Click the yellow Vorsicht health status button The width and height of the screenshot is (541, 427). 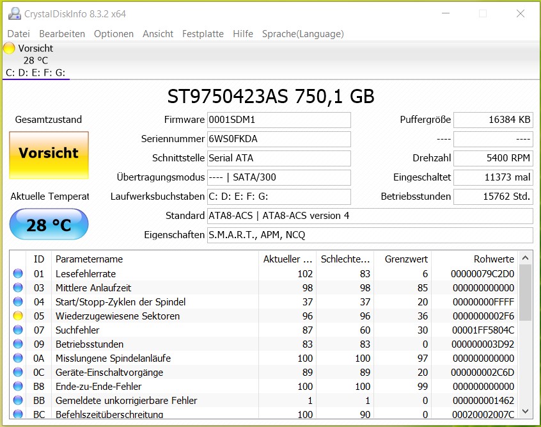(x=49, y=155)
